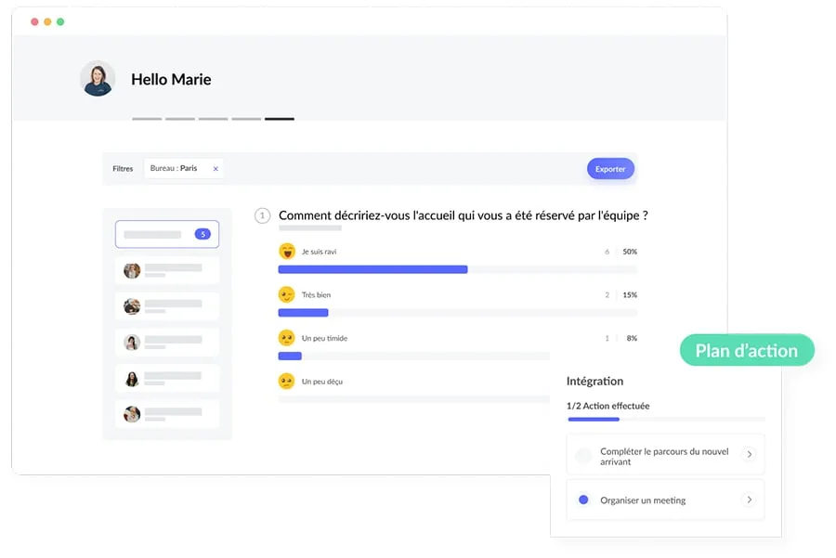The height and width of the screenshot is (558, 836).
Task: Click the Intégration heading
Action: tap(594, 381)
